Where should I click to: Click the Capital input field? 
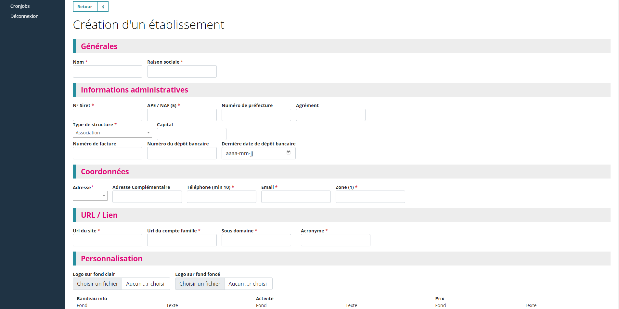192,134
